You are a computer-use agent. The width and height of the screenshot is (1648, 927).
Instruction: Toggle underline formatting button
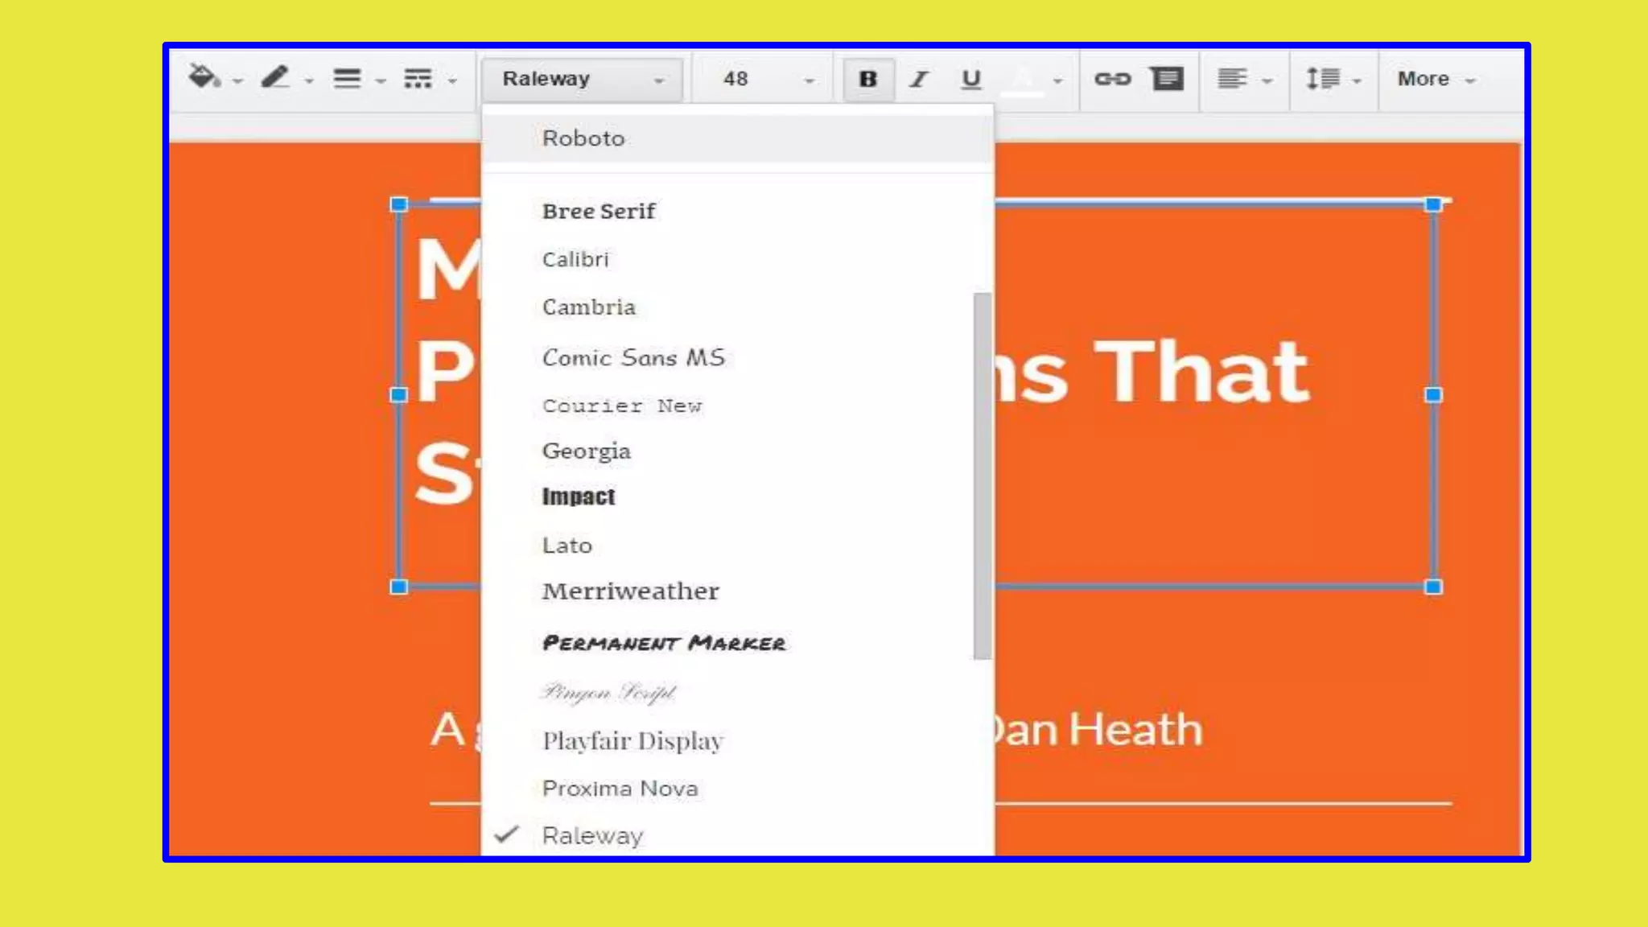pyautogui.click(x=971, y=79)
